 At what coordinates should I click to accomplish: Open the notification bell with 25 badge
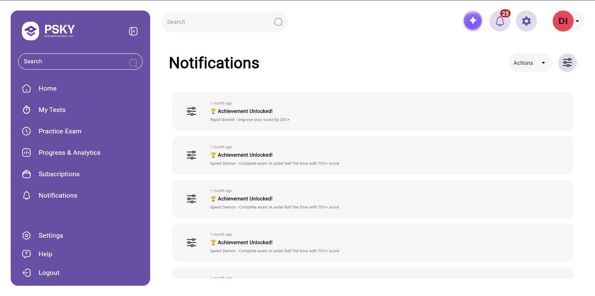click(500, 21)
